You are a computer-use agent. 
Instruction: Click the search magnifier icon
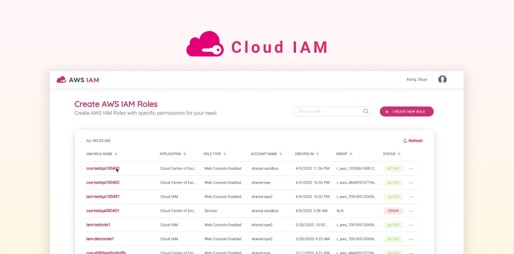click(365, 111)
